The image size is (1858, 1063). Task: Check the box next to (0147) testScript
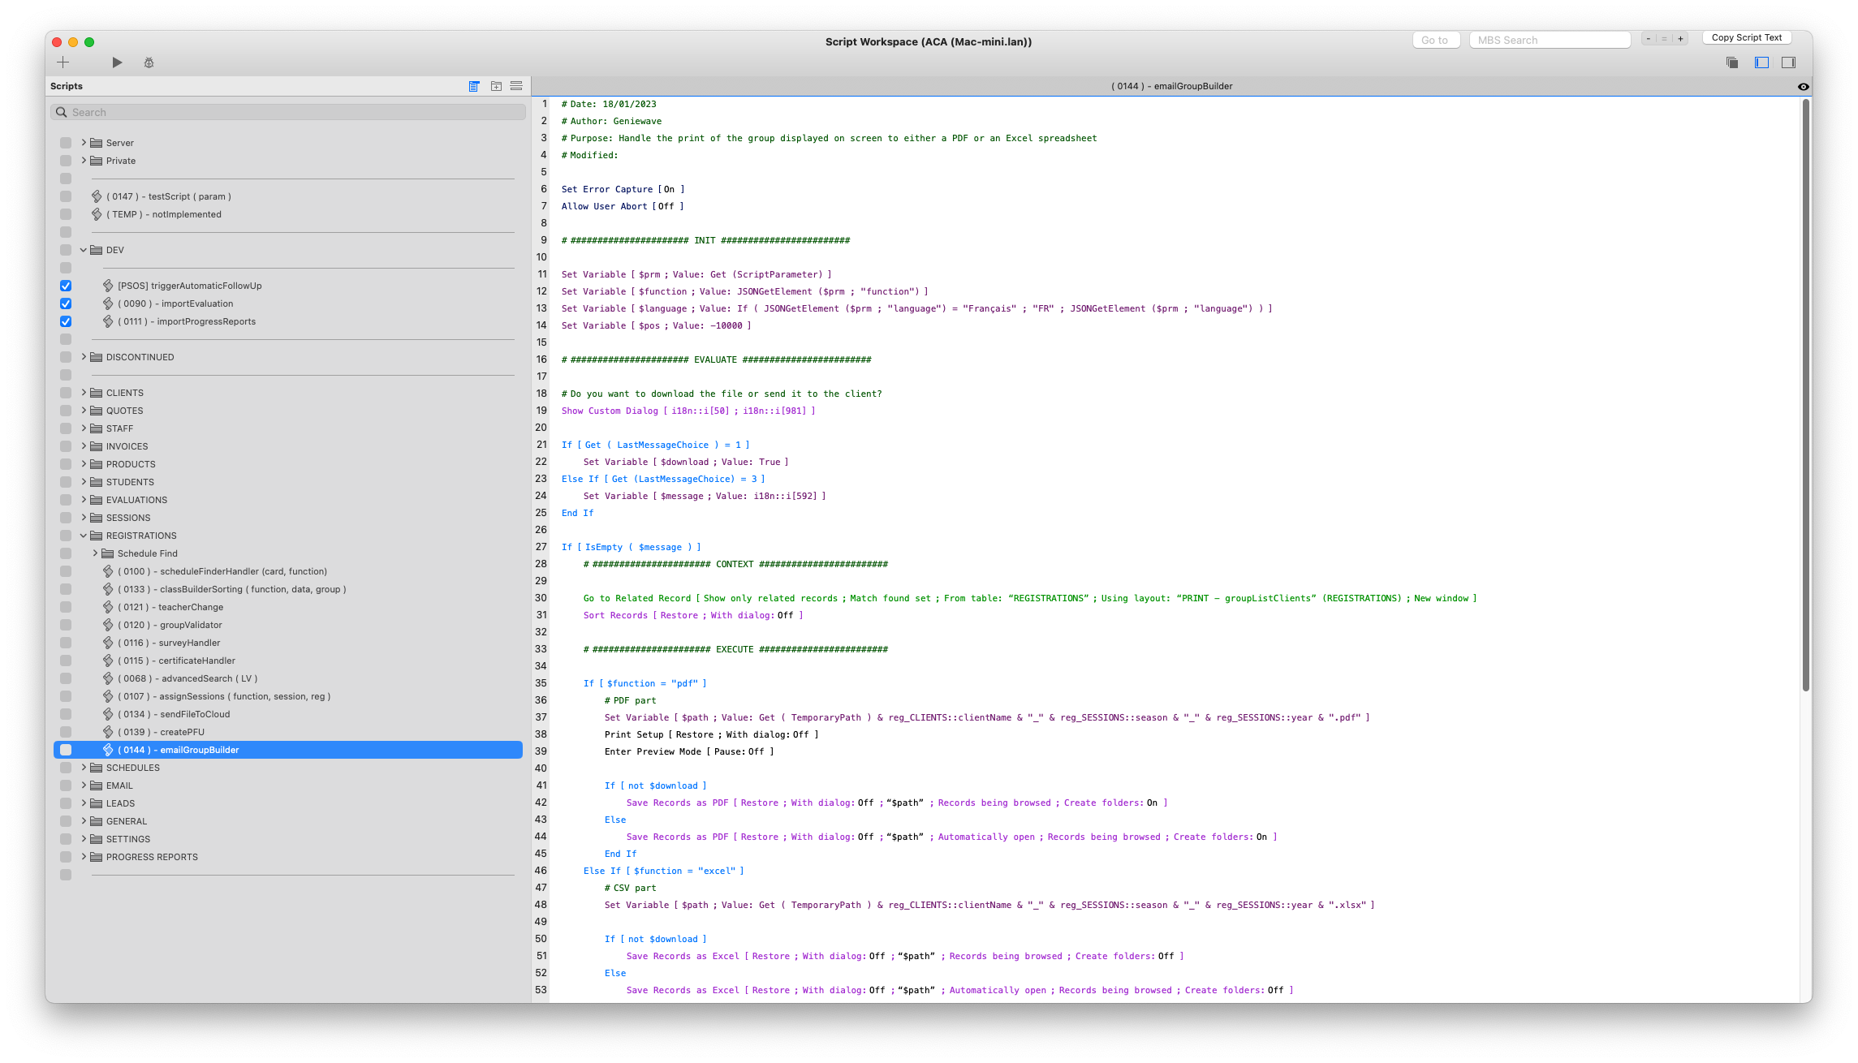click(x=66, y=196)
